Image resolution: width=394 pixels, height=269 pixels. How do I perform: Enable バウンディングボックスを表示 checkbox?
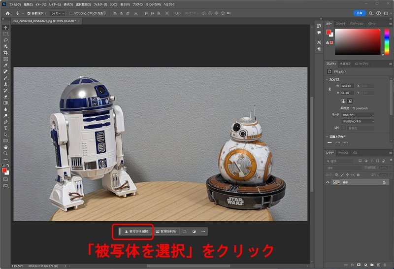coord(70,13)
